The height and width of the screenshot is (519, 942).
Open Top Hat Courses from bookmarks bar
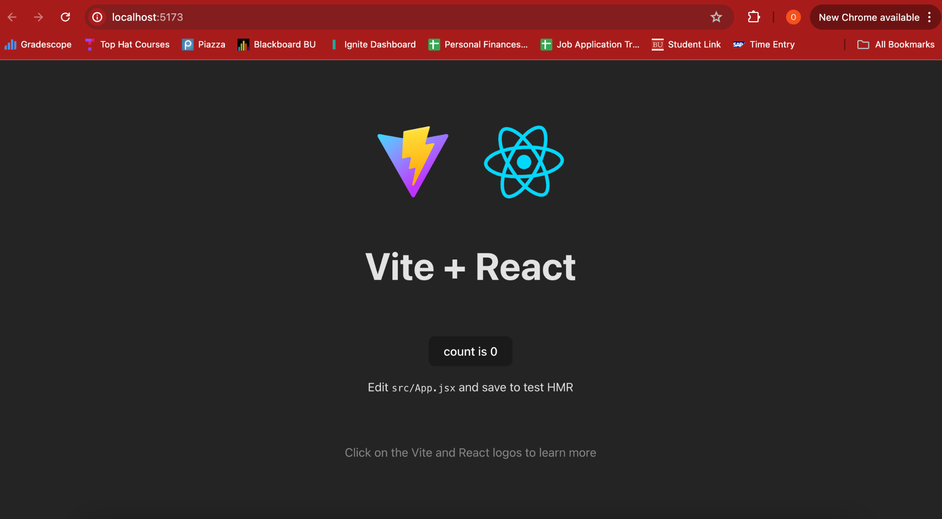pos(134,44)
